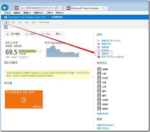Create a new 任务 work item
The height and width of the screenshot is (132, 150).
click(30, 34)
